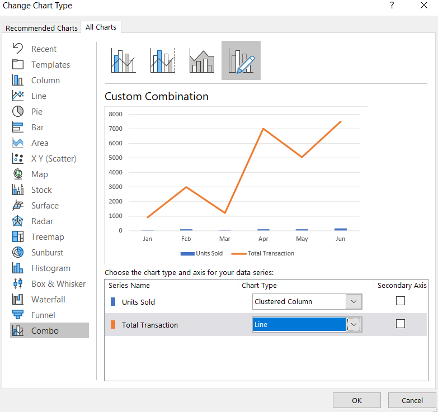Image resolution: width=438 pixels, height=412 pixels.
Task: Pick Stacked Area - Clustered Column icon
Action: click(202, 60)
